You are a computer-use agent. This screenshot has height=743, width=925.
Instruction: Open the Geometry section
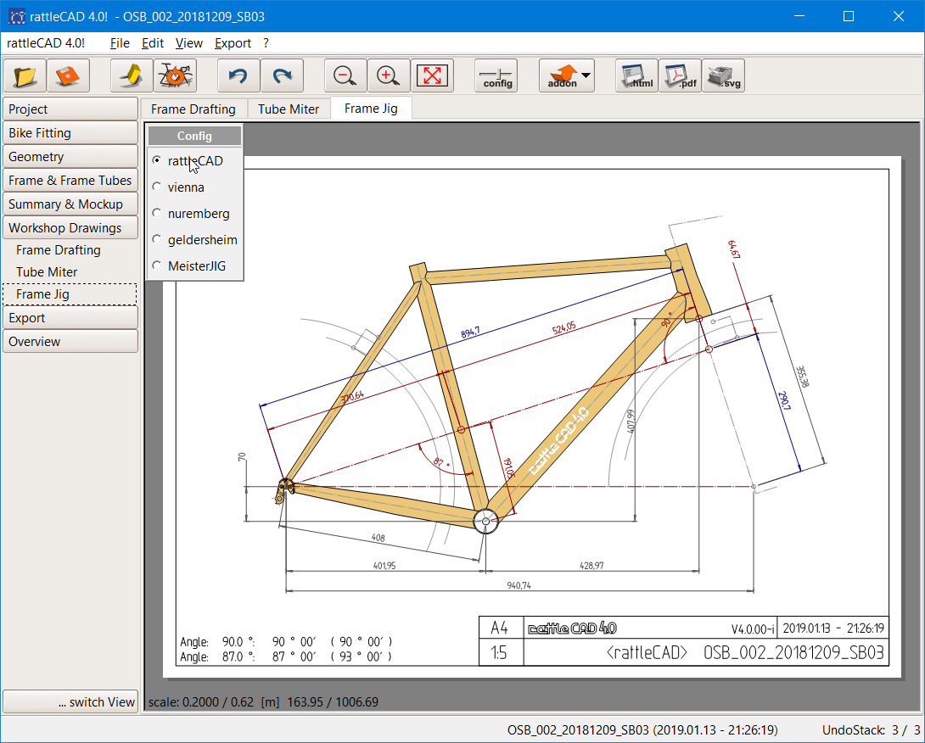(x=70, y=157)
